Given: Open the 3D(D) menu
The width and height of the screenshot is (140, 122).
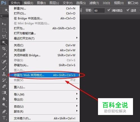Looking at the screenshot, I should pos(106,3).
